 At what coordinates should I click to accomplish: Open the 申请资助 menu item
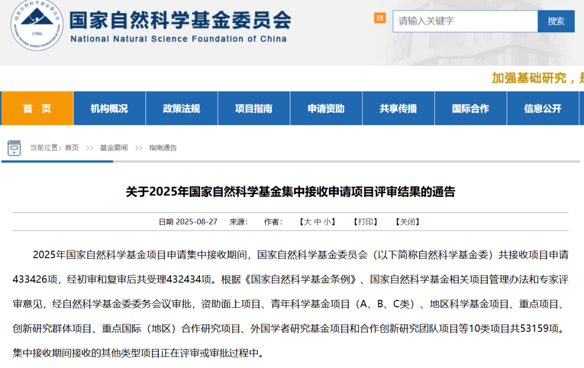tap(326, 108)
